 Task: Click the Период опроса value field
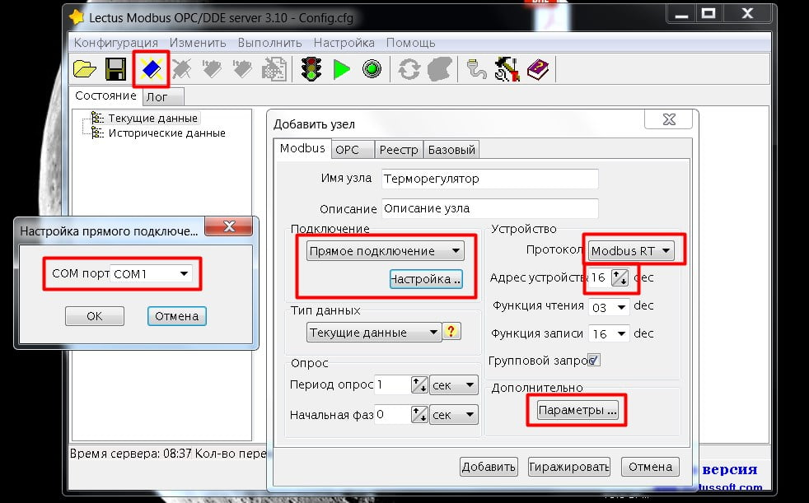pos(393,385)
